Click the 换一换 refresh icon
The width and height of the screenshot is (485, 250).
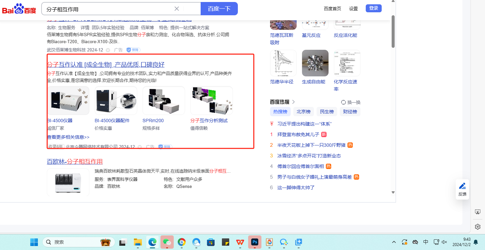pos(343,102)
